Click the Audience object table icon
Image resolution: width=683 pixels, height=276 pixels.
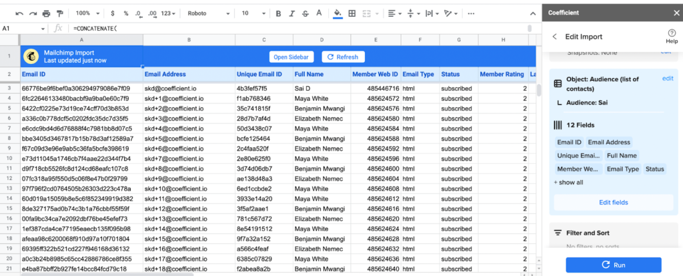click(x=558, y=83)
